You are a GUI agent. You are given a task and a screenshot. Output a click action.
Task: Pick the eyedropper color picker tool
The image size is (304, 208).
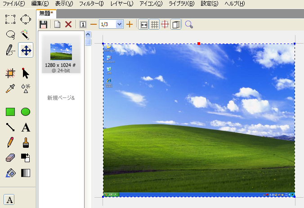coord(10,89)
